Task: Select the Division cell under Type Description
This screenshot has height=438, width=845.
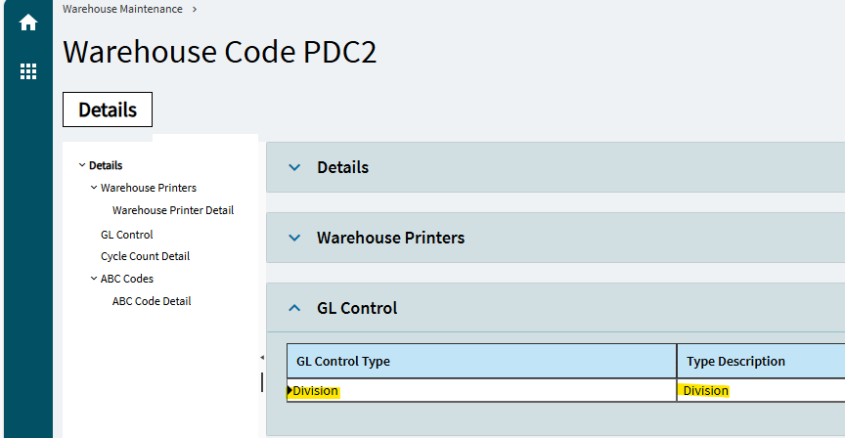Action: (x=761, y=391)
